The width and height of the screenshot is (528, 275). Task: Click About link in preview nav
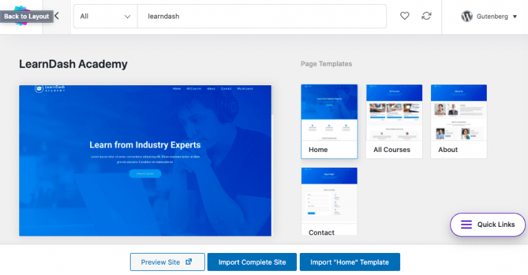[x=211, y=89]
